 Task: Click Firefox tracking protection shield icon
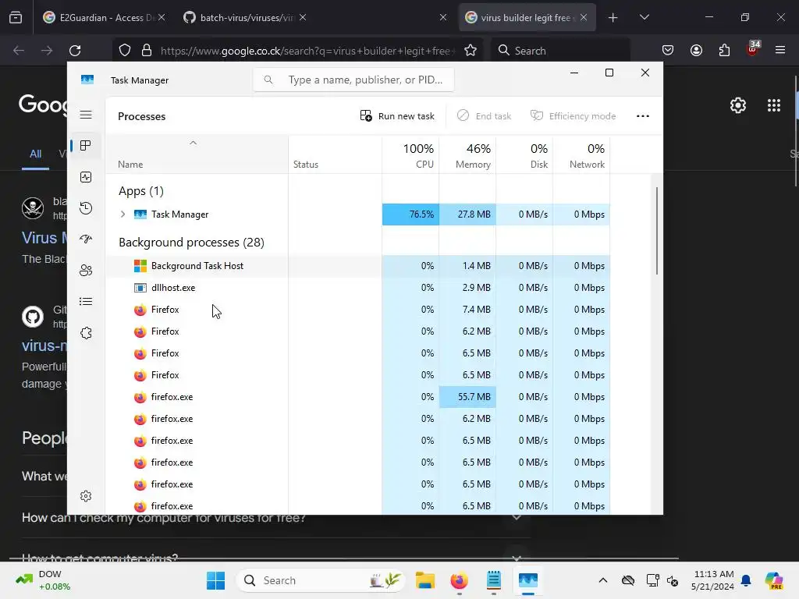[x=125, y=51]
